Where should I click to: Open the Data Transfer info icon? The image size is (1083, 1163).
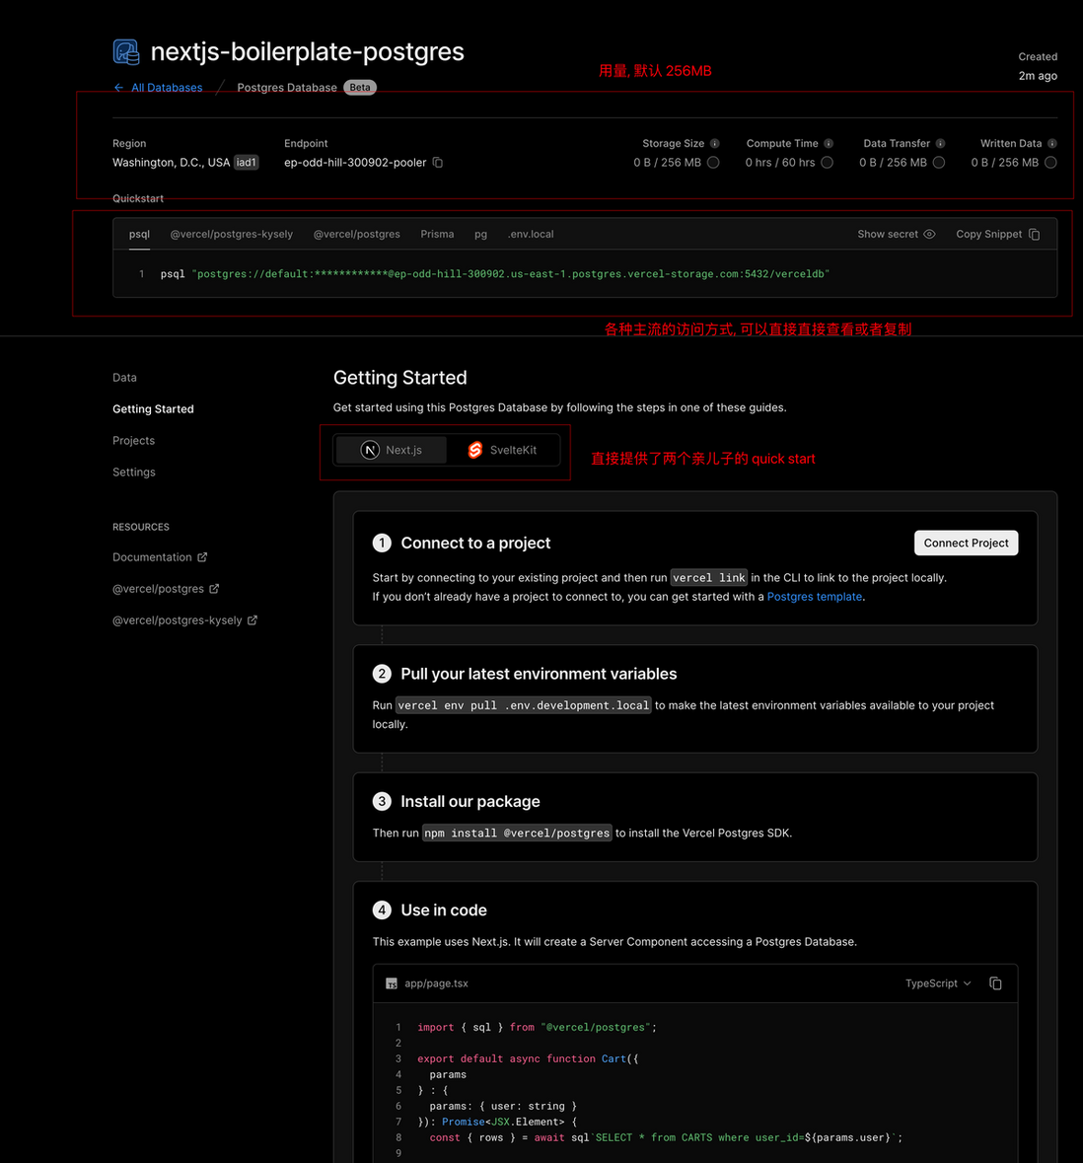point(941,143)
